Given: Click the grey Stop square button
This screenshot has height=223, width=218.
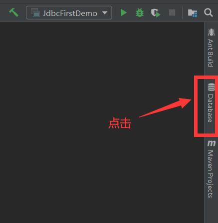Looking at the screenshot, I should pos(172,12).
